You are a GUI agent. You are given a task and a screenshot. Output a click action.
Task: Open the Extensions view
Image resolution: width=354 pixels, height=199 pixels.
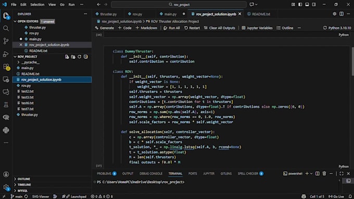(x=6, y=67)
